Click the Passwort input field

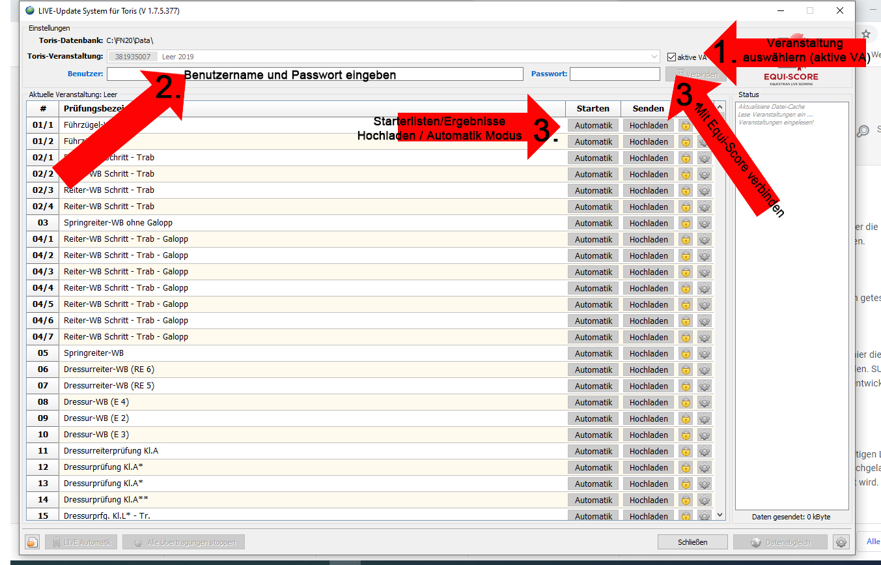tap(615, 74)
